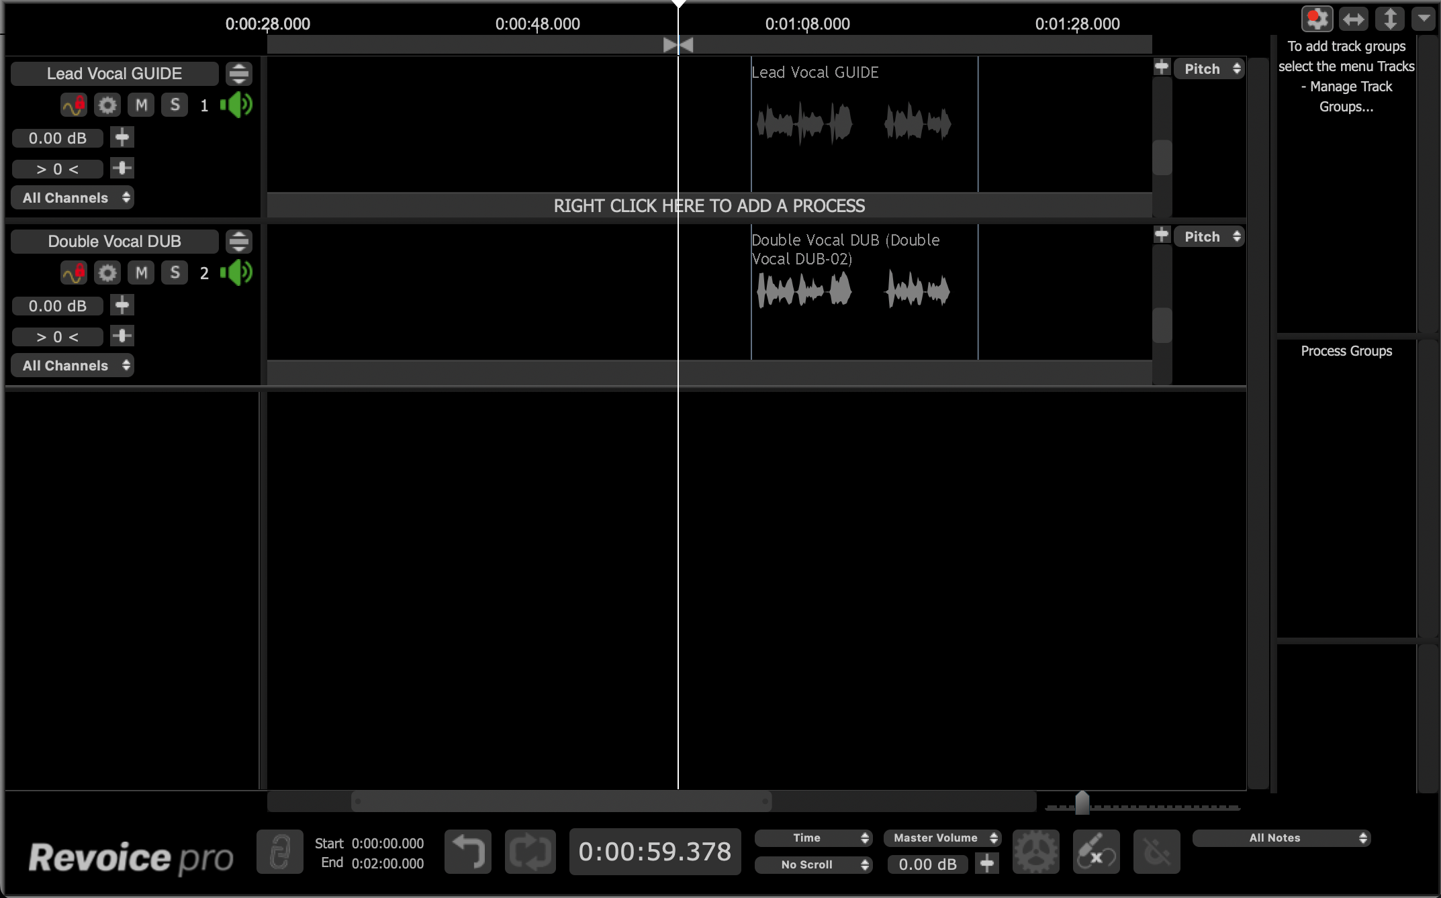Click the clear monitoring microphone icon
Screen dimensions: 1441x898
(x=1097, y=852)
